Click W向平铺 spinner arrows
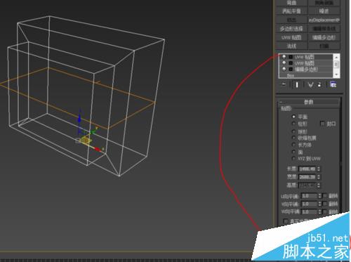Image resolution: width=351 pixels, height=262 pixels. (x=319, y=211)
